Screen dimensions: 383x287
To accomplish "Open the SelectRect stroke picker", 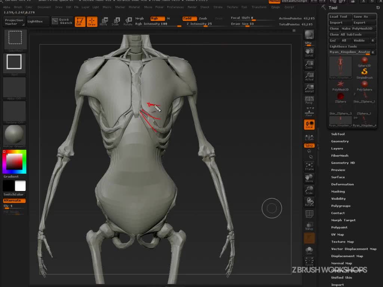I will tap(15, 40).
